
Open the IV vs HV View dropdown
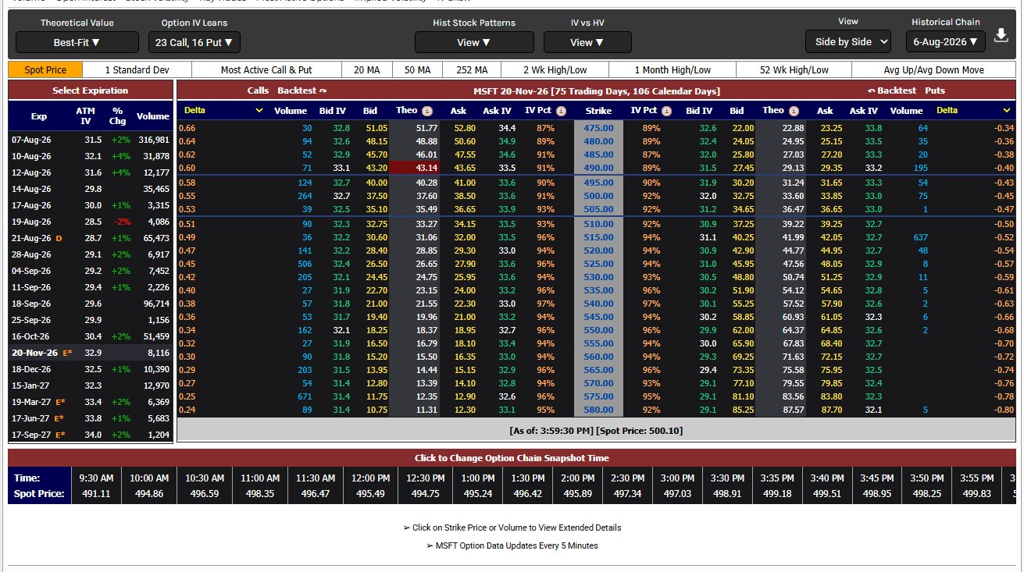pos(587,42)
